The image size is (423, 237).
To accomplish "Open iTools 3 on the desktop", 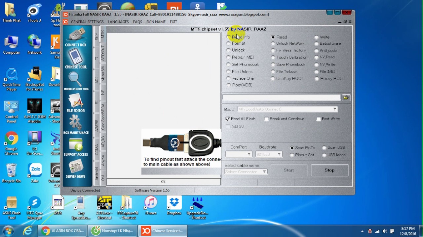I will (x=34, y=13).
